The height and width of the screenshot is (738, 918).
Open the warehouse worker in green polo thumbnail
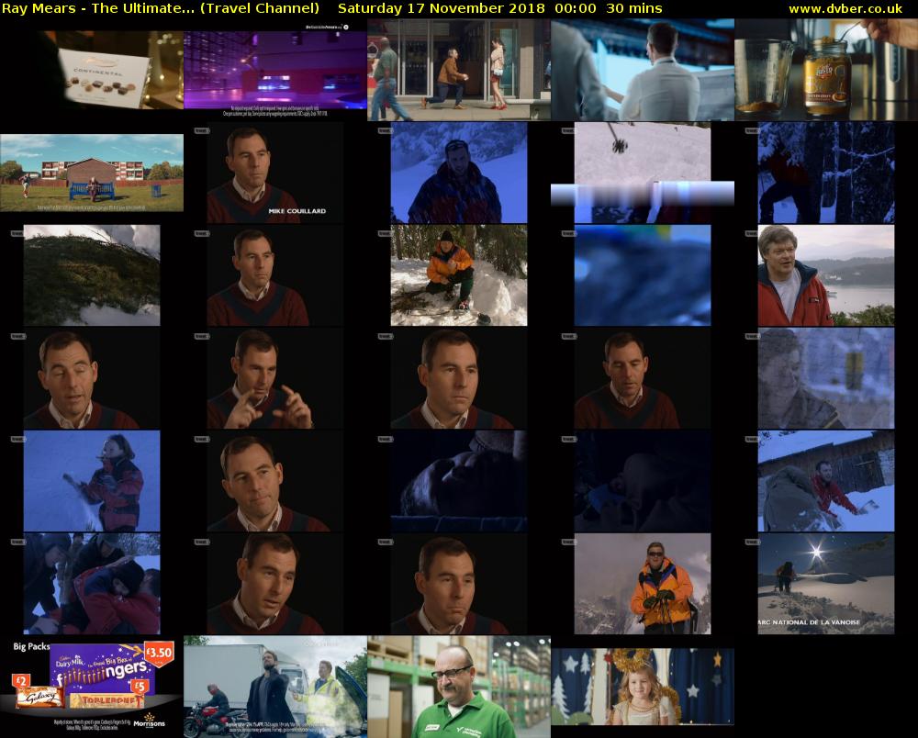pos(459,687)
